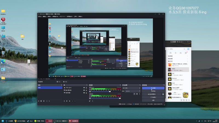Float the Audio Mixer dock via header icon
Viewport: 219px width, 123px height.
[x=120, y=85]
